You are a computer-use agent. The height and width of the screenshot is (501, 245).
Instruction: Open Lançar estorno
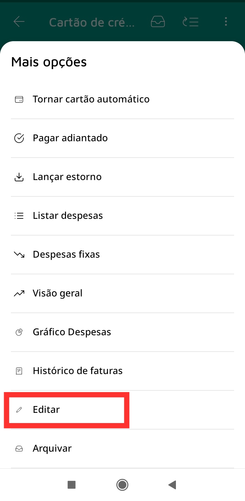click(x=122, y=177)
